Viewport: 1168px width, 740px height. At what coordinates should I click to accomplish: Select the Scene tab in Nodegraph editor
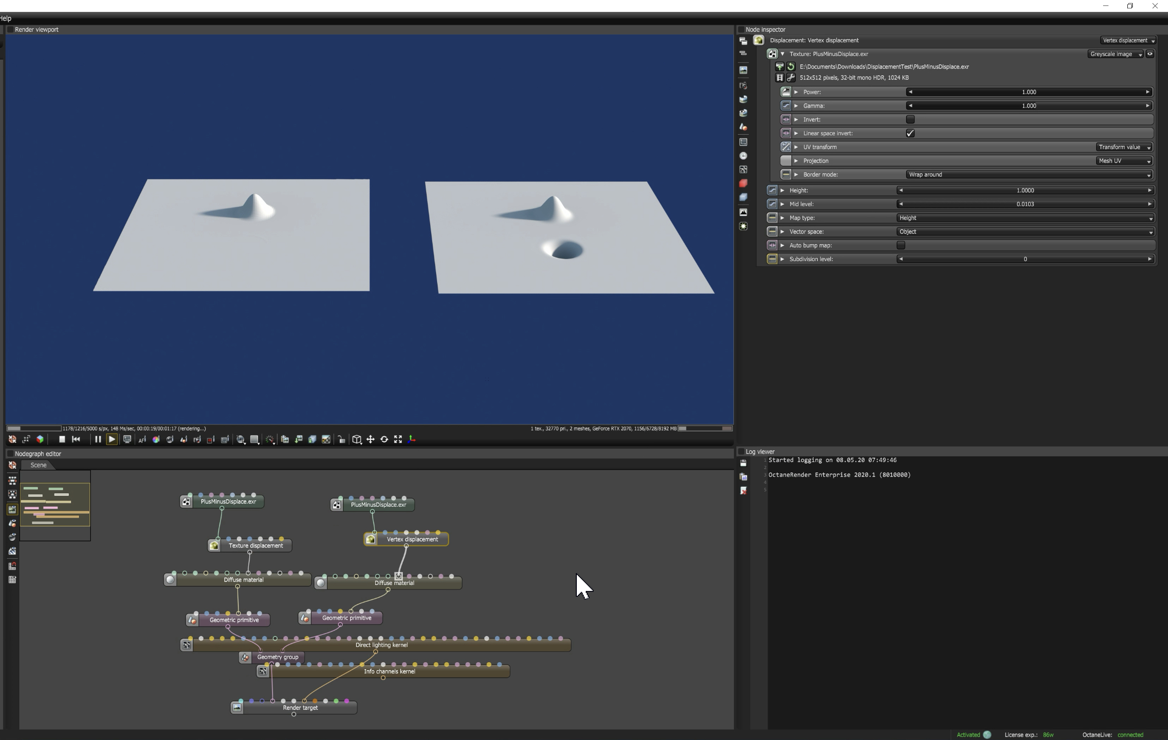click(38, 465)
